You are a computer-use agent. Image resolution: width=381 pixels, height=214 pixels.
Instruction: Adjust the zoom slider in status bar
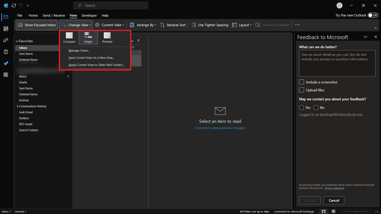coord(356,212)
